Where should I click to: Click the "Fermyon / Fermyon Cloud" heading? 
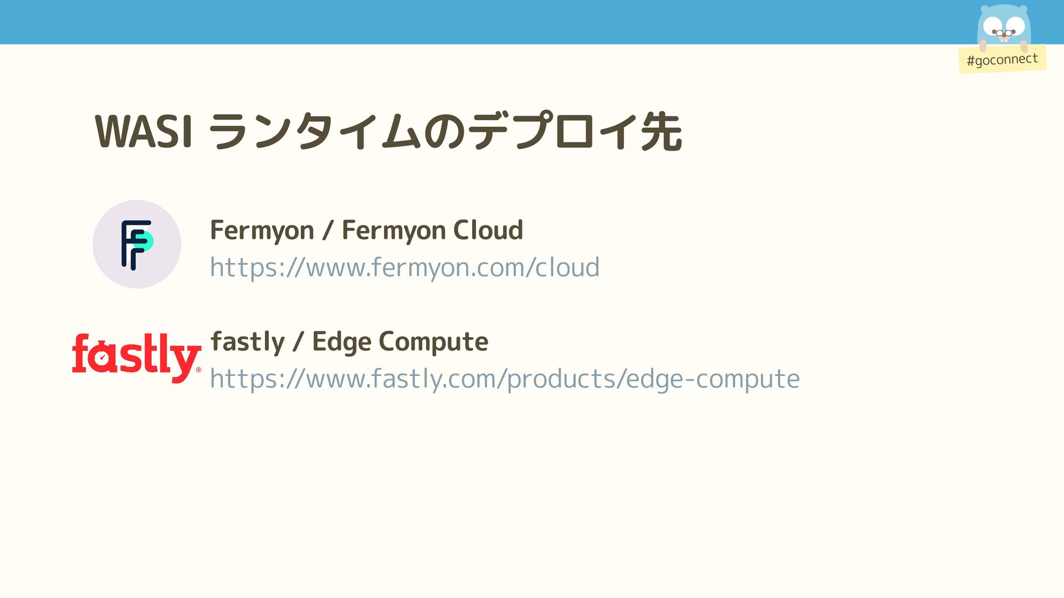(x=366, y=230)
